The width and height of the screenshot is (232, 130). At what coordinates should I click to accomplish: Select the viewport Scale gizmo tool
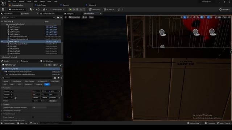[191, 17]
